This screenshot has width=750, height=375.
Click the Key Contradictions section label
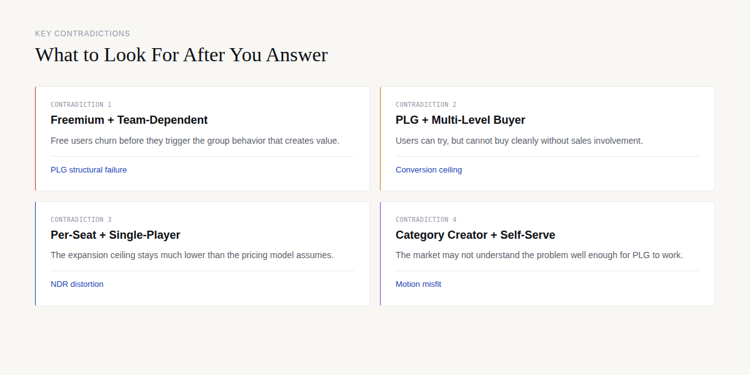tap(82, 34)
